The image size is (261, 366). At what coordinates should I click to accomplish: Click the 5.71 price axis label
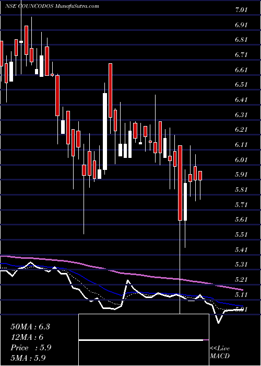coord(241,205)
